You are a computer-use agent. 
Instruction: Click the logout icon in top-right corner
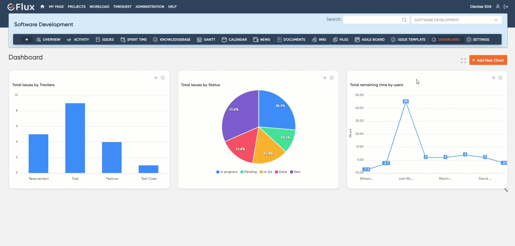tap(506, 7)
